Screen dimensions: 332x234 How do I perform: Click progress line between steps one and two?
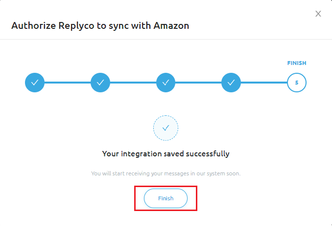[x=68, y=83]
